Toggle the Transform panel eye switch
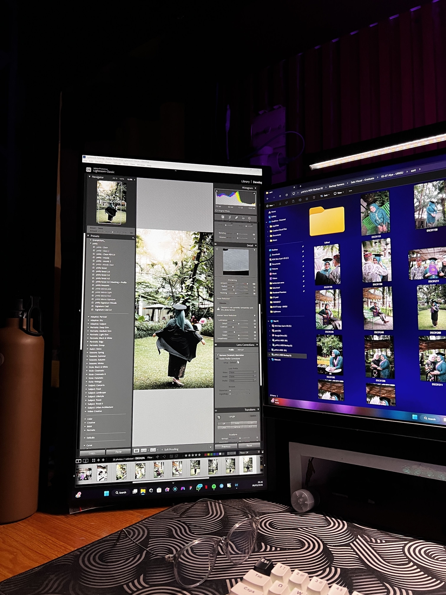 pos(216,410)
